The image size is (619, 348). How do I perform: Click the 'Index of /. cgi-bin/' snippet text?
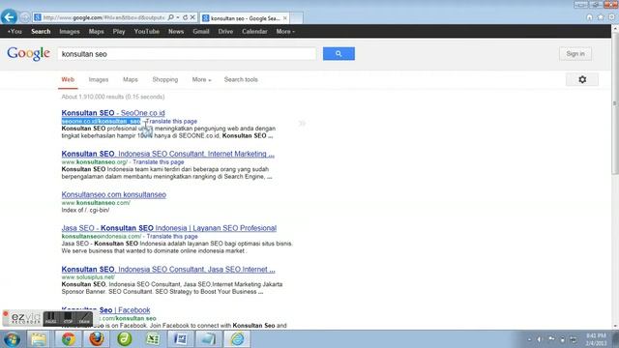coord(85,210)
